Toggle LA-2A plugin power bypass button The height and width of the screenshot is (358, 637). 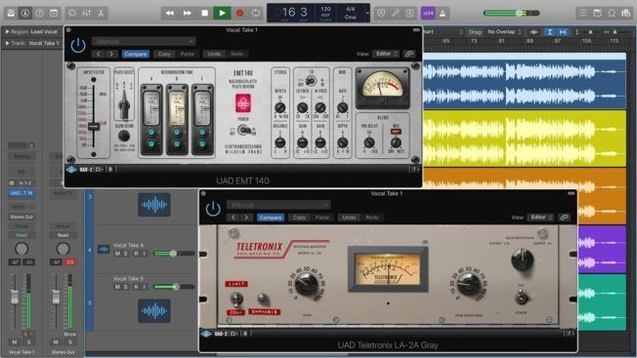coord(213,209)
